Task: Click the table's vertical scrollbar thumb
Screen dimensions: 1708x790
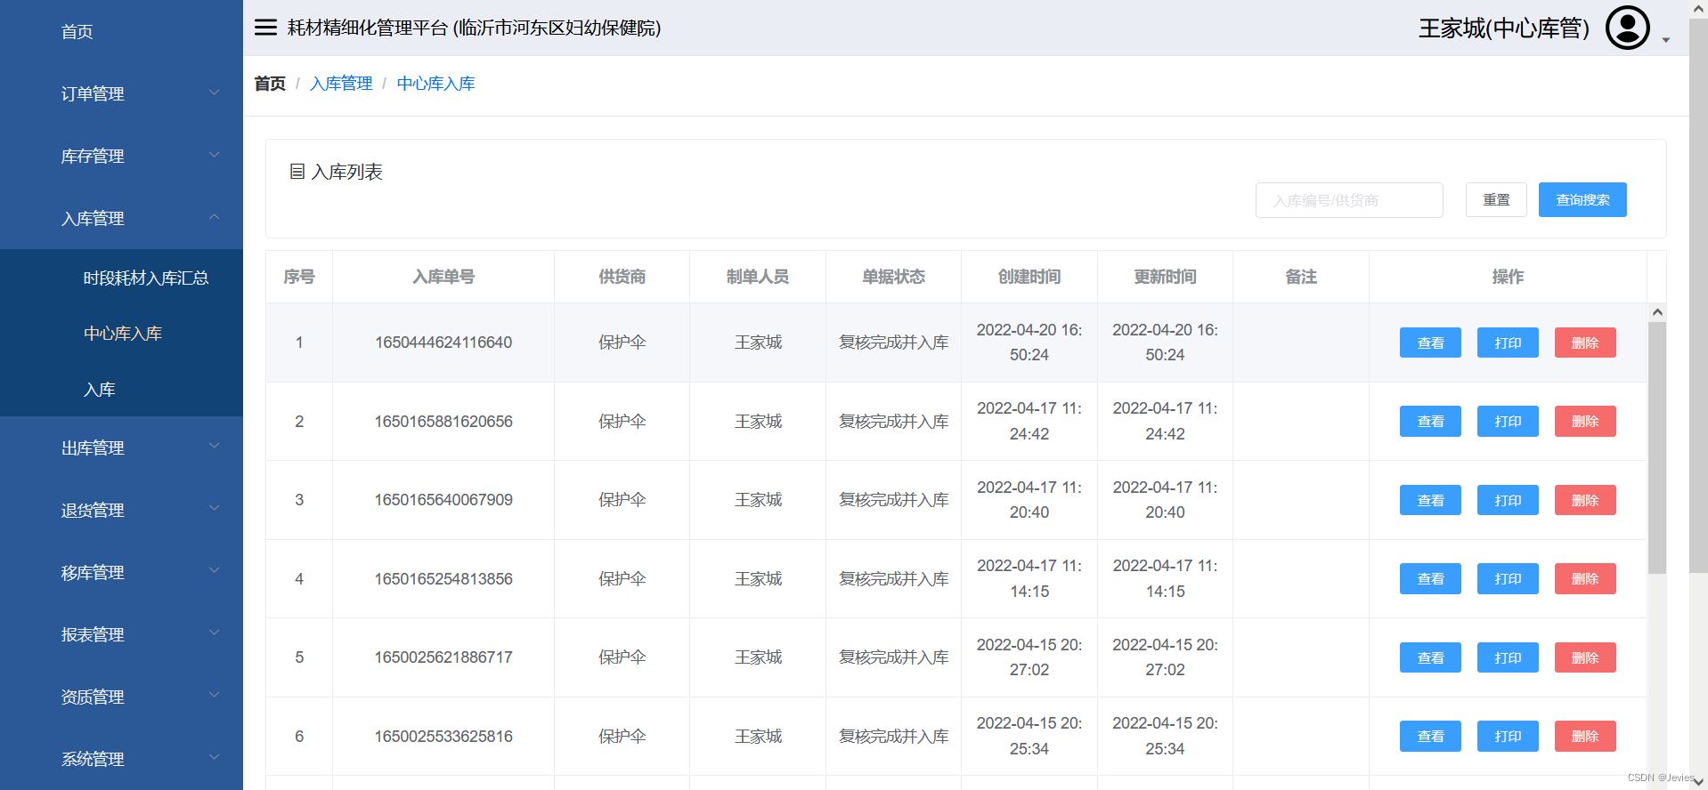Action: (1657, 447)
